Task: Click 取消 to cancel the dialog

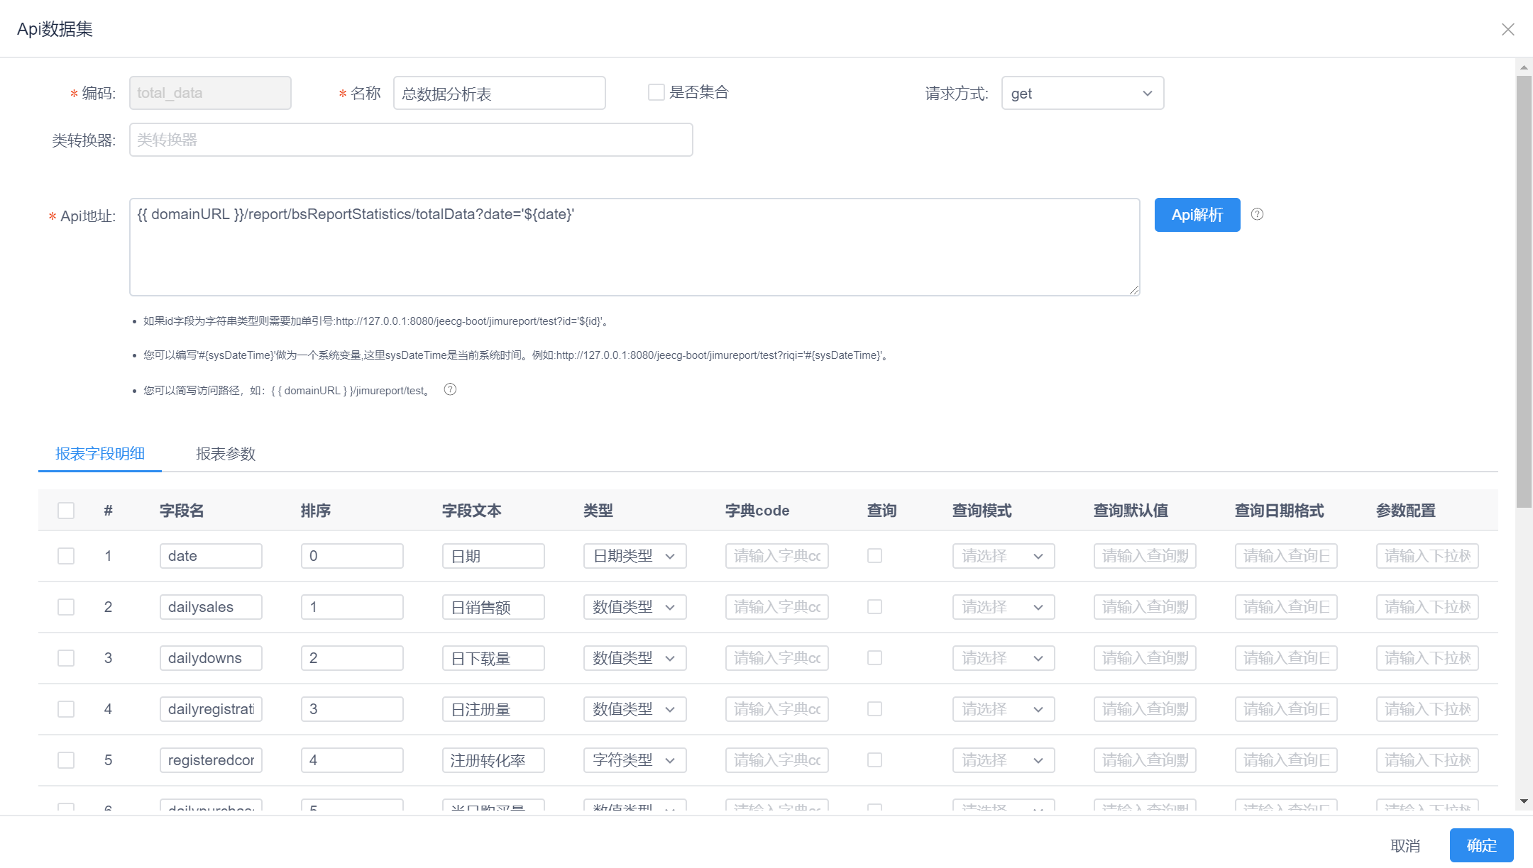Action: 1405,845
